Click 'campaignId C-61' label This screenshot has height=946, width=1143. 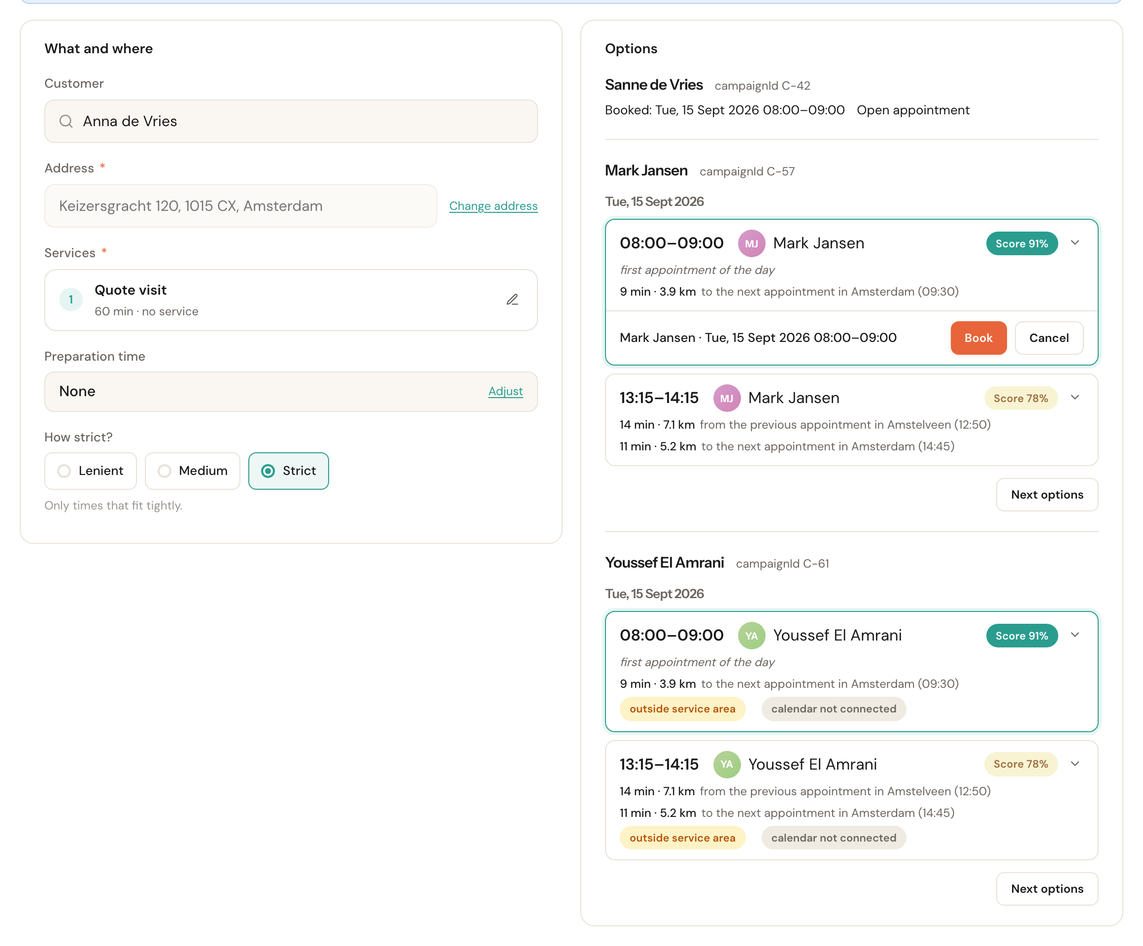782,563
